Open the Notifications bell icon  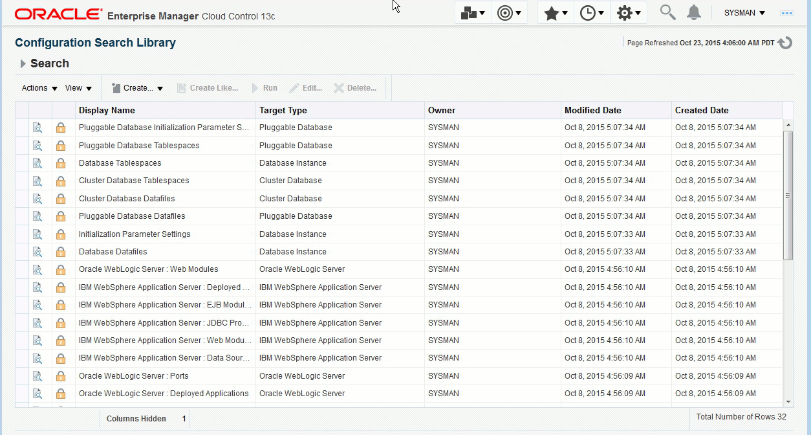[693, 12]
